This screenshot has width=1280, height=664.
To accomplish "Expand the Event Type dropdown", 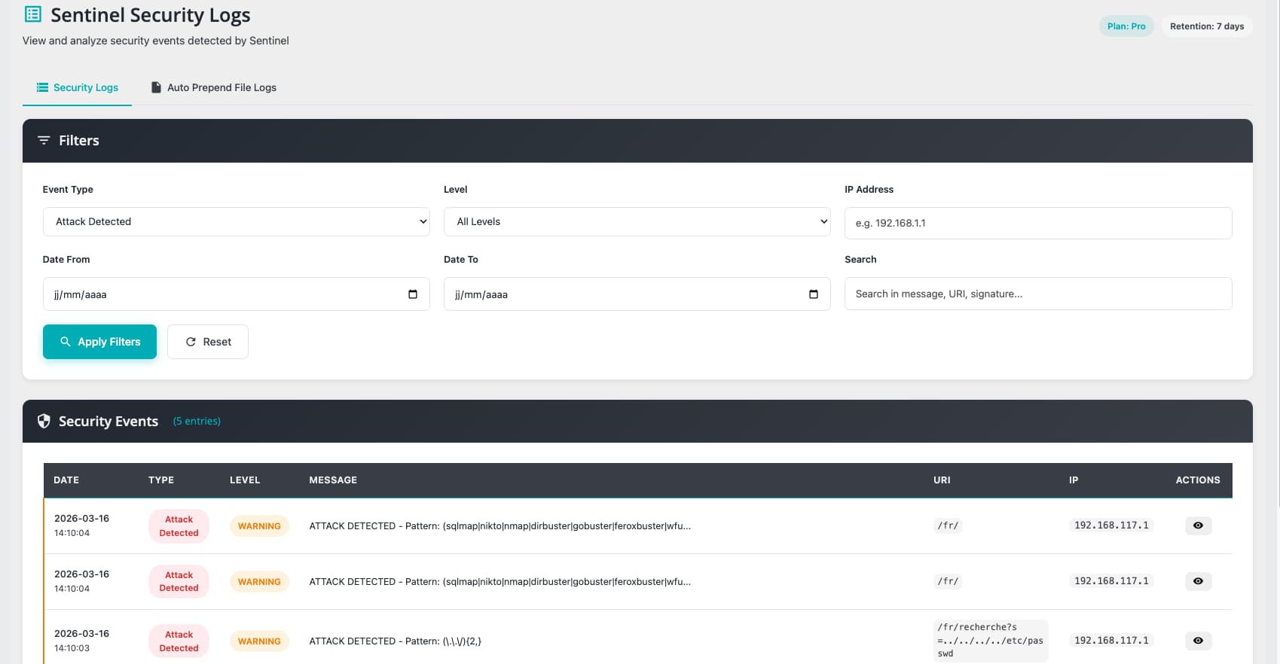I will click(x=236, y=222).
